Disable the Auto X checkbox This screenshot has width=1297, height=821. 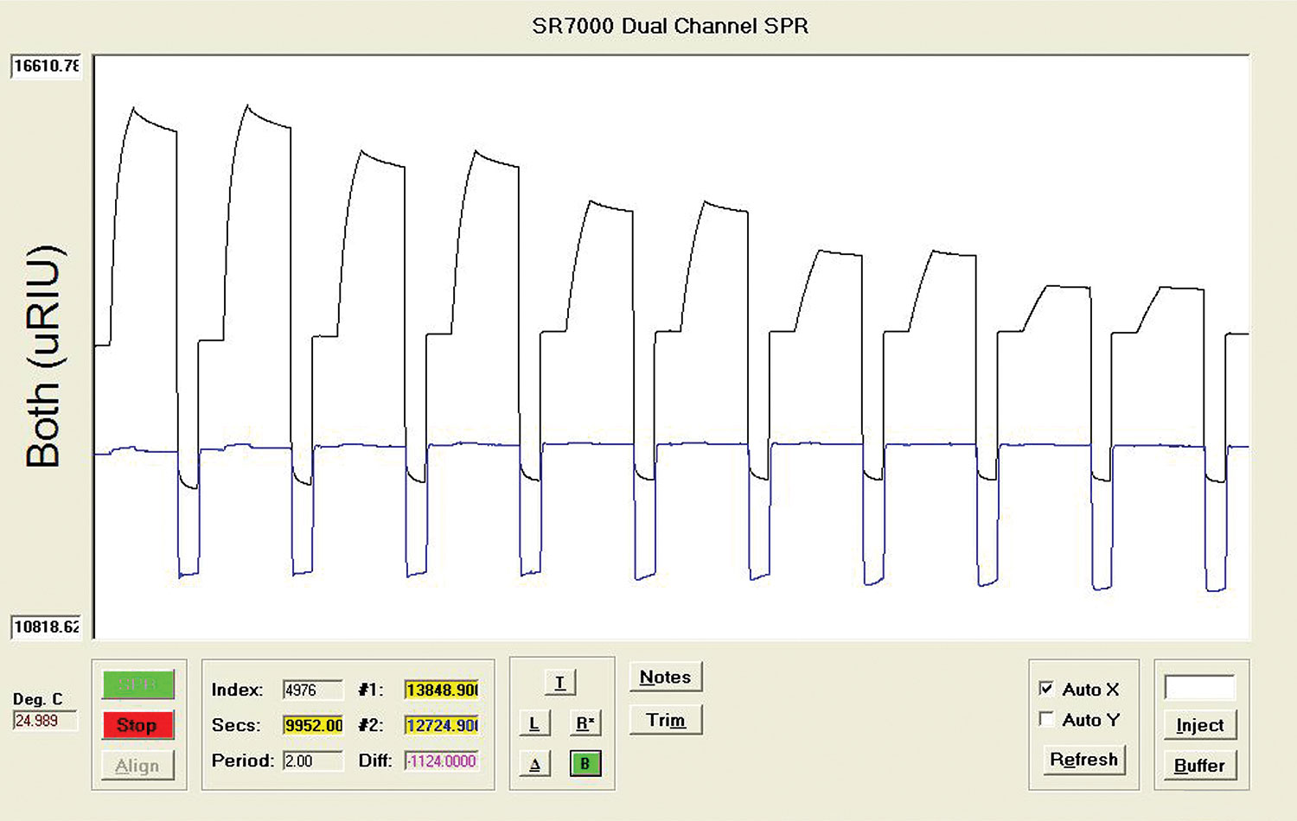[1046, 689]
